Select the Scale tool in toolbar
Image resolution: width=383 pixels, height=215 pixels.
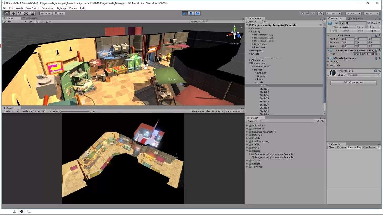click(26, 13)
